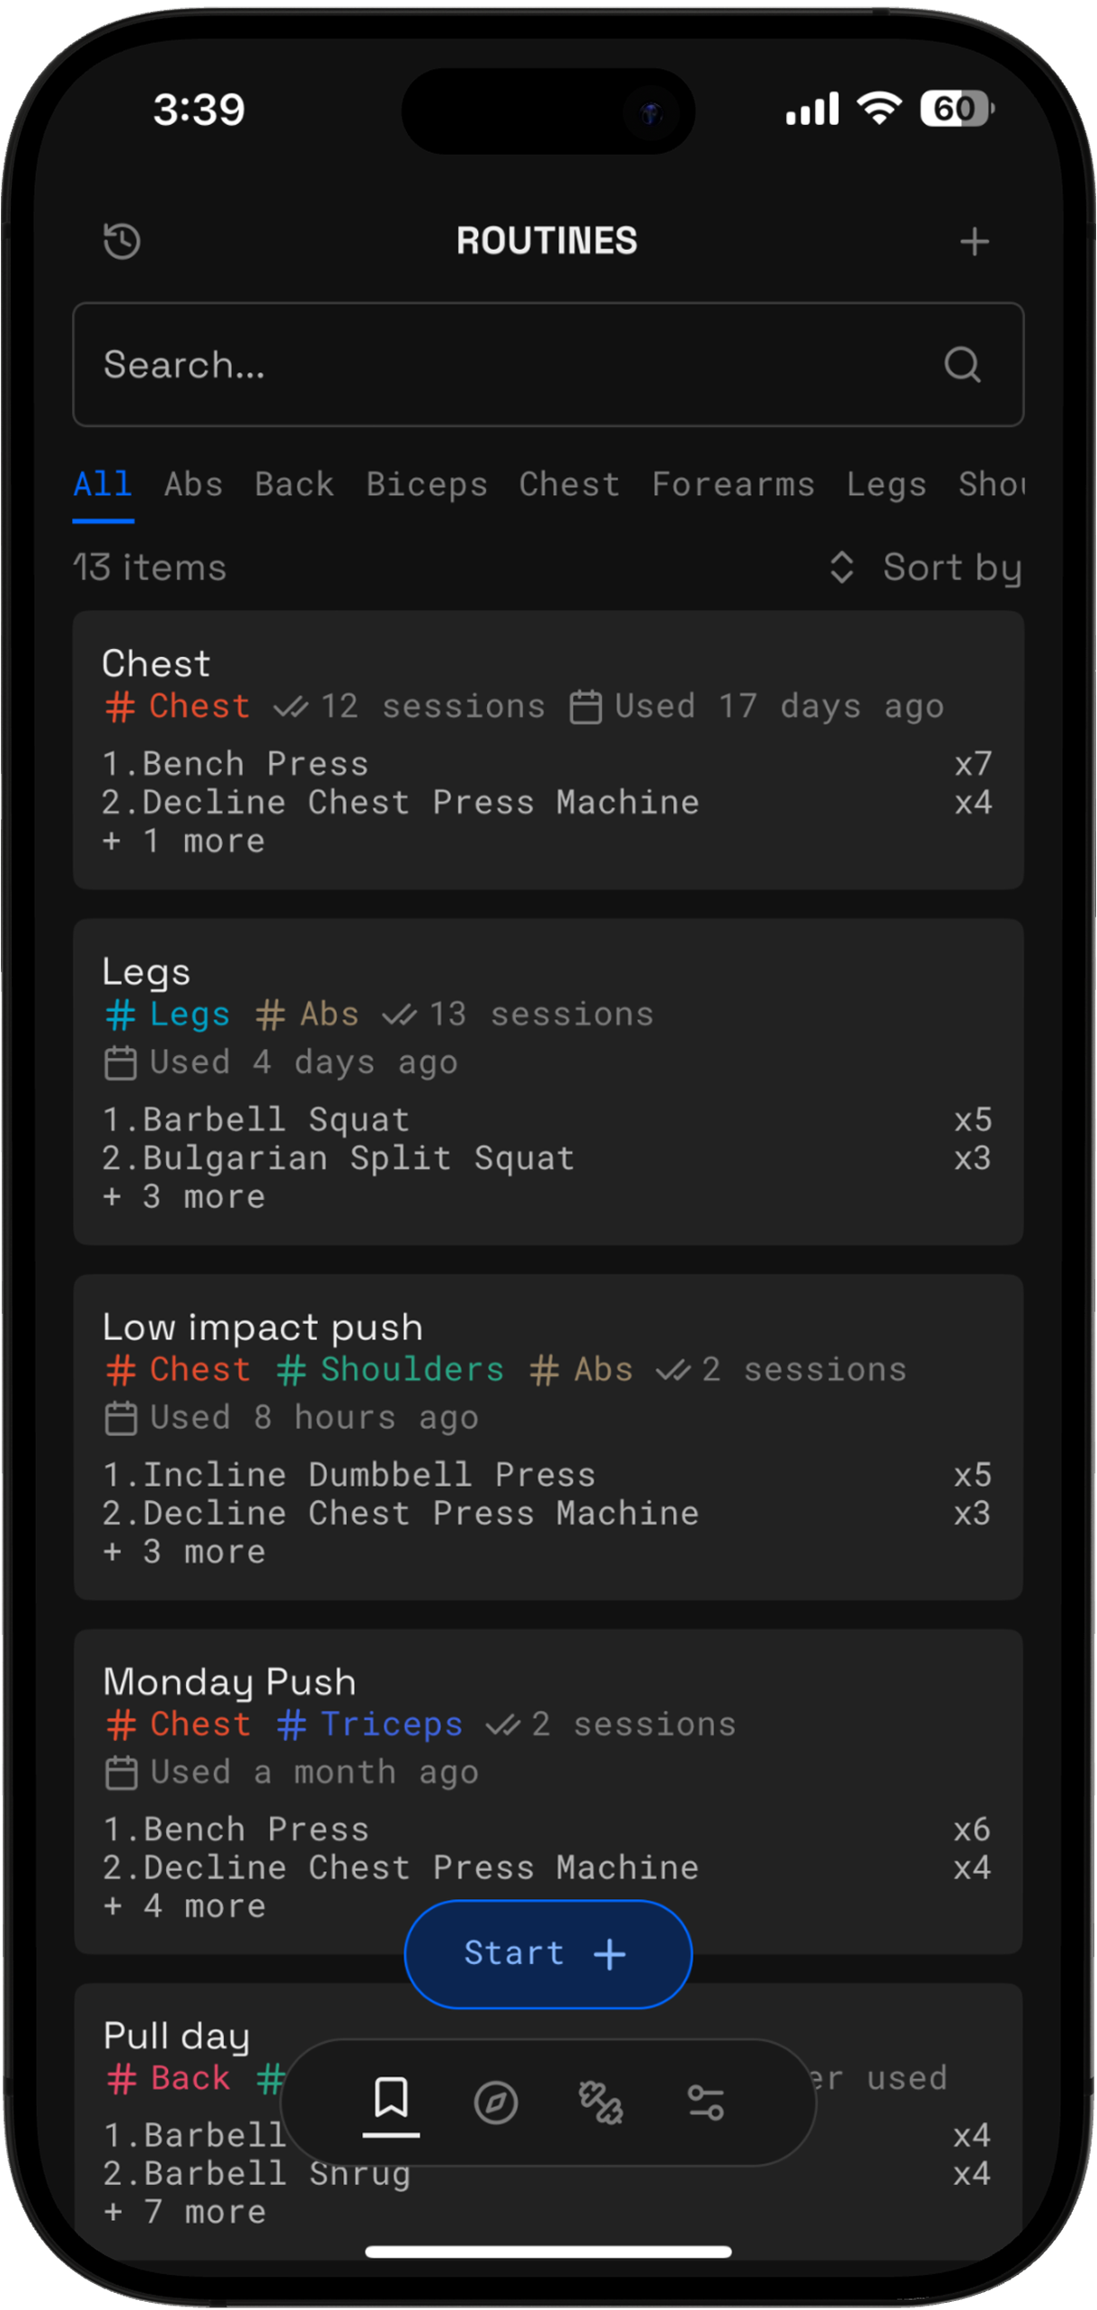Select the Abs filter tab
The width and height of the screenshot is (1097, 2310).
193,484
